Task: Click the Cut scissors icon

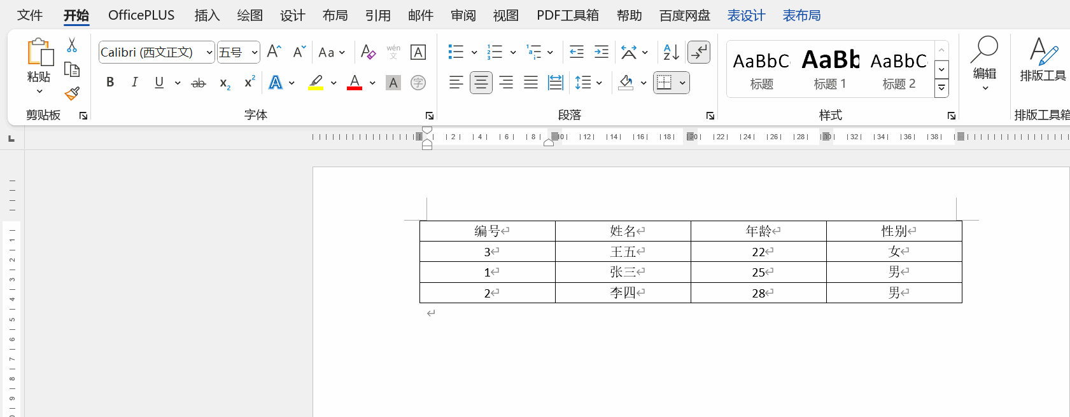Action: tap(72, 45)
